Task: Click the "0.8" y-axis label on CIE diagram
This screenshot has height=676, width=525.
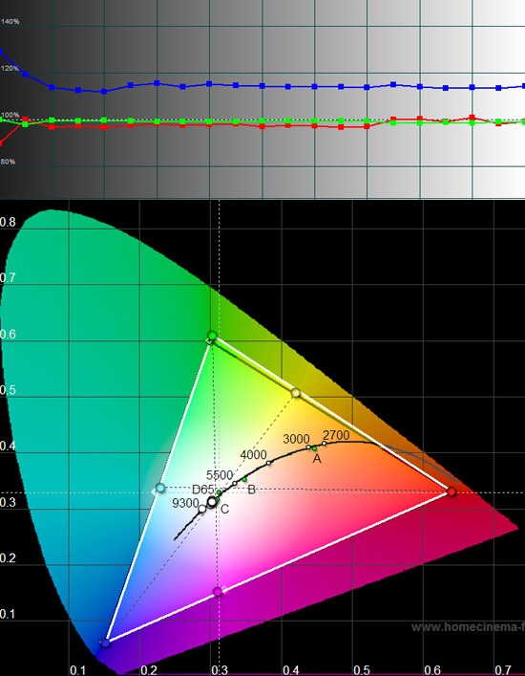Action: pos(9,222)
